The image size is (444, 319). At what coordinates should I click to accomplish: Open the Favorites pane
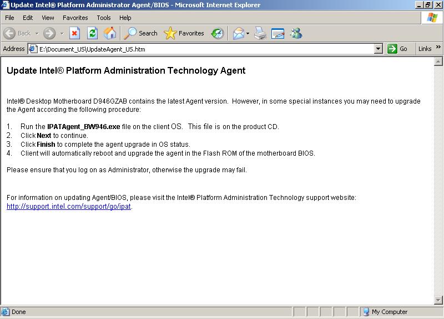(184, 33)
